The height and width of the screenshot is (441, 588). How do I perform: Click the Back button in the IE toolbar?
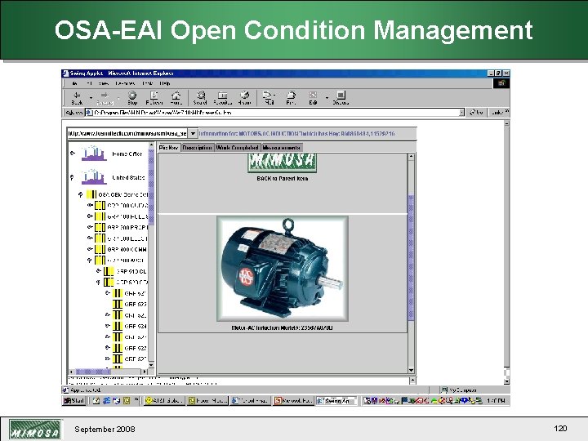click(77, 98)
